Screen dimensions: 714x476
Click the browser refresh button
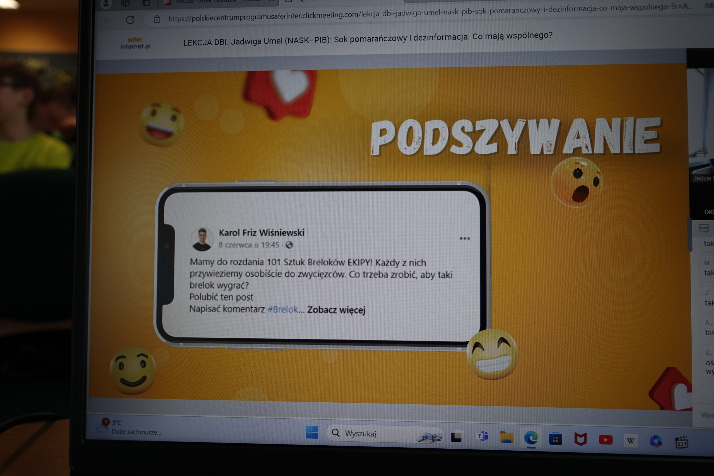[130, 20]
